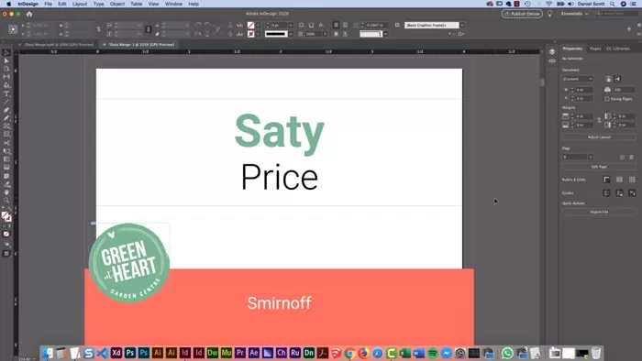
Task: Expand the stroke color dropdown arrow
Action: pyautogui.click(x=258, y=34)
